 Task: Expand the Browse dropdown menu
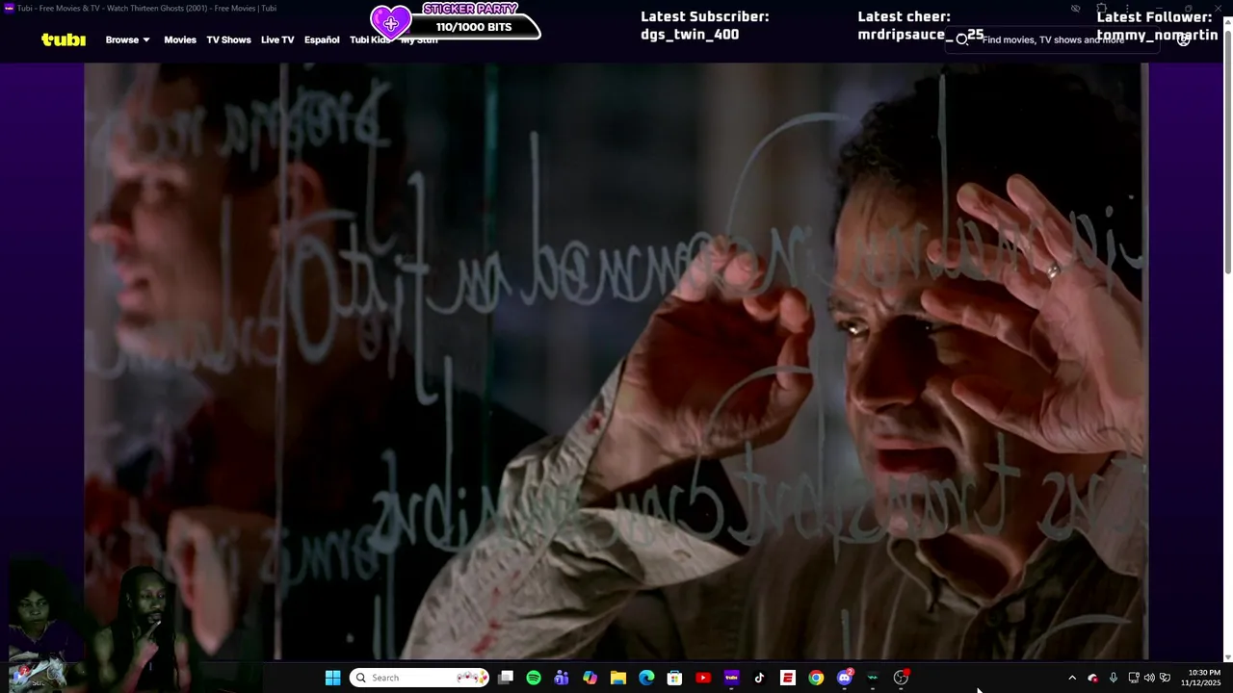coord(127,39)
